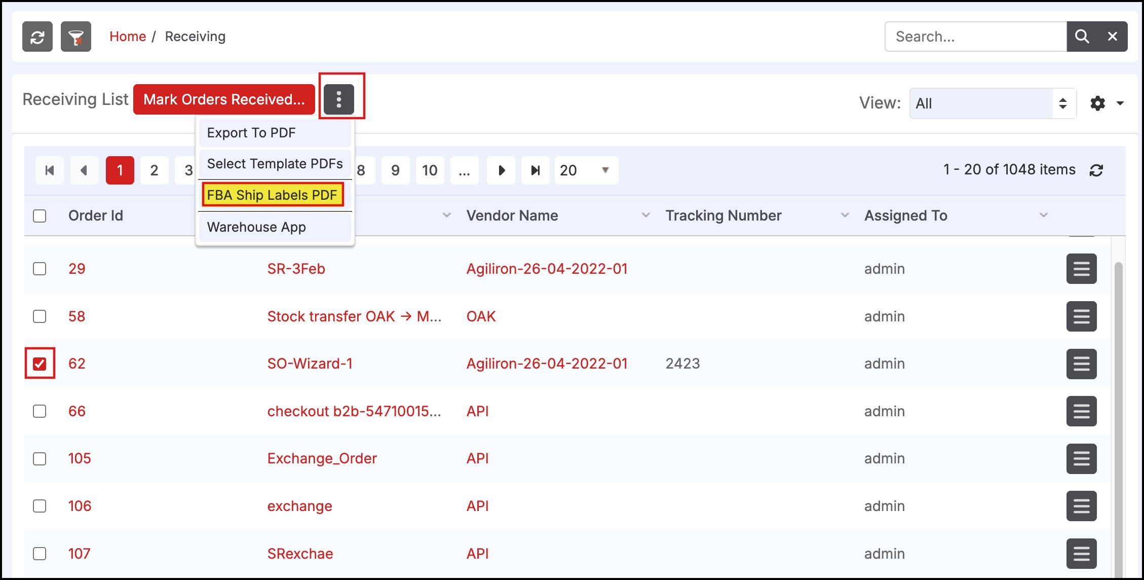Clear search with the X icon
The image size is (1144, 580).
click(x=1113, y=37)
